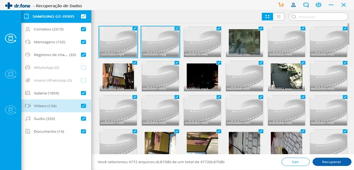Click the Galeria picture icon
The height and width of the screenshot is (170, 354).
pyautogui.click(x=28, y=93)
